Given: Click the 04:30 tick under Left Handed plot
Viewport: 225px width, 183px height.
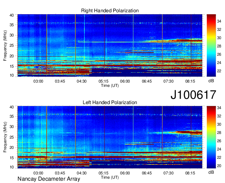Looking at the screenshot, I should coord(81,173).
